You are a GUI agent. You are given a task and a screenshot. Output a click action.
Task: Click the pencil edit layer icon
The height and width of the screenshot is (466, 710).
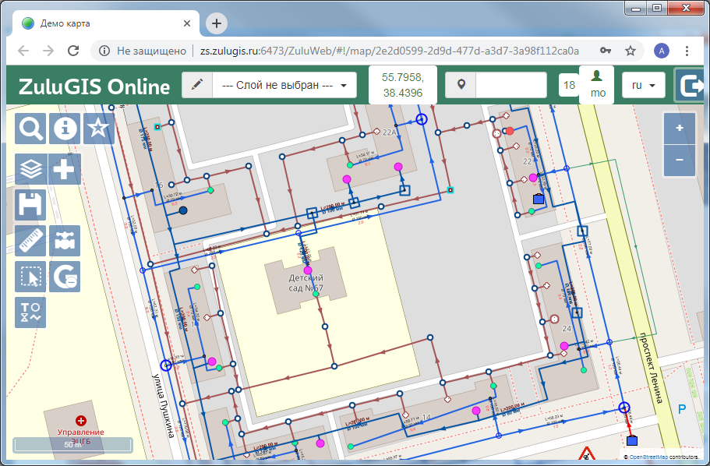tap(197, 85)
